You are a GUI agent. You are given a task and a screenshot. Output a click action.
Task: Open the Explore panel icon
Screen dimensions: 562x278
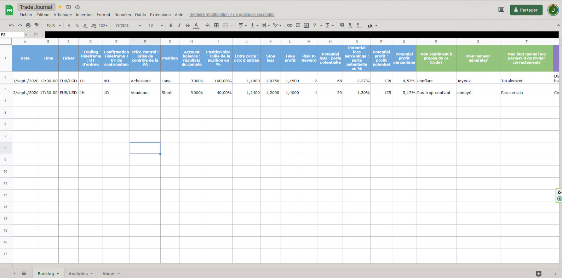click(x=539, y=274)
